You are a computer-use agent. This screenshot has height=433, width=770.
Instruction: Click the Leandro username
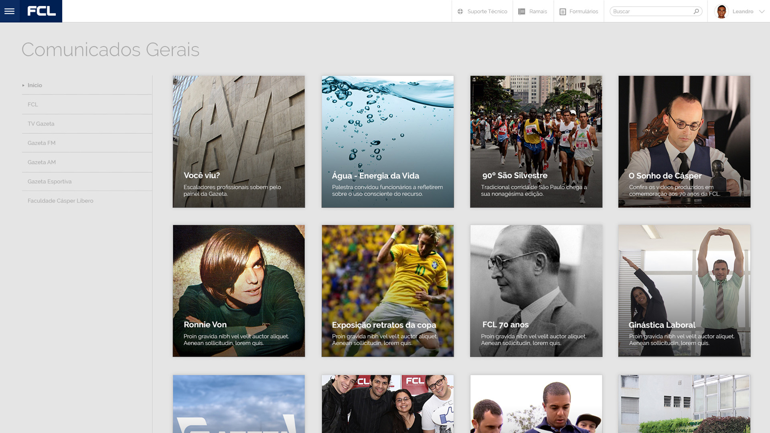click(743, 12)
